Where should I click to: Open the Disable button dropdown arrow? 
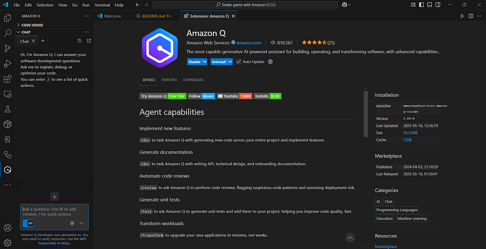[204, 62]
